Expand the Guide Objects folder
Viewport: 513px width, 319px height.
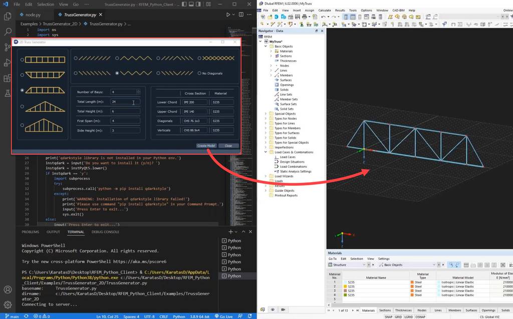pos(266,191)
